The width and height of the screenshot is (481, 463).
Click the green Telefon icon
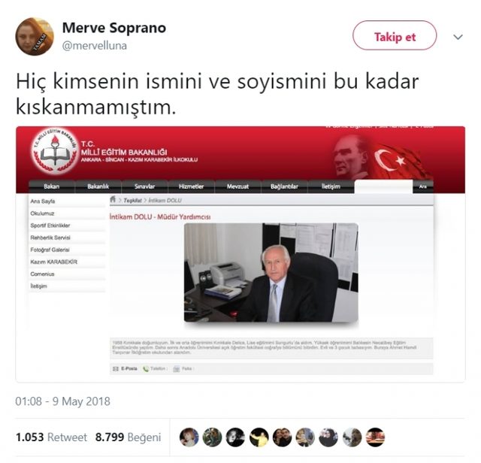point(146,369)
